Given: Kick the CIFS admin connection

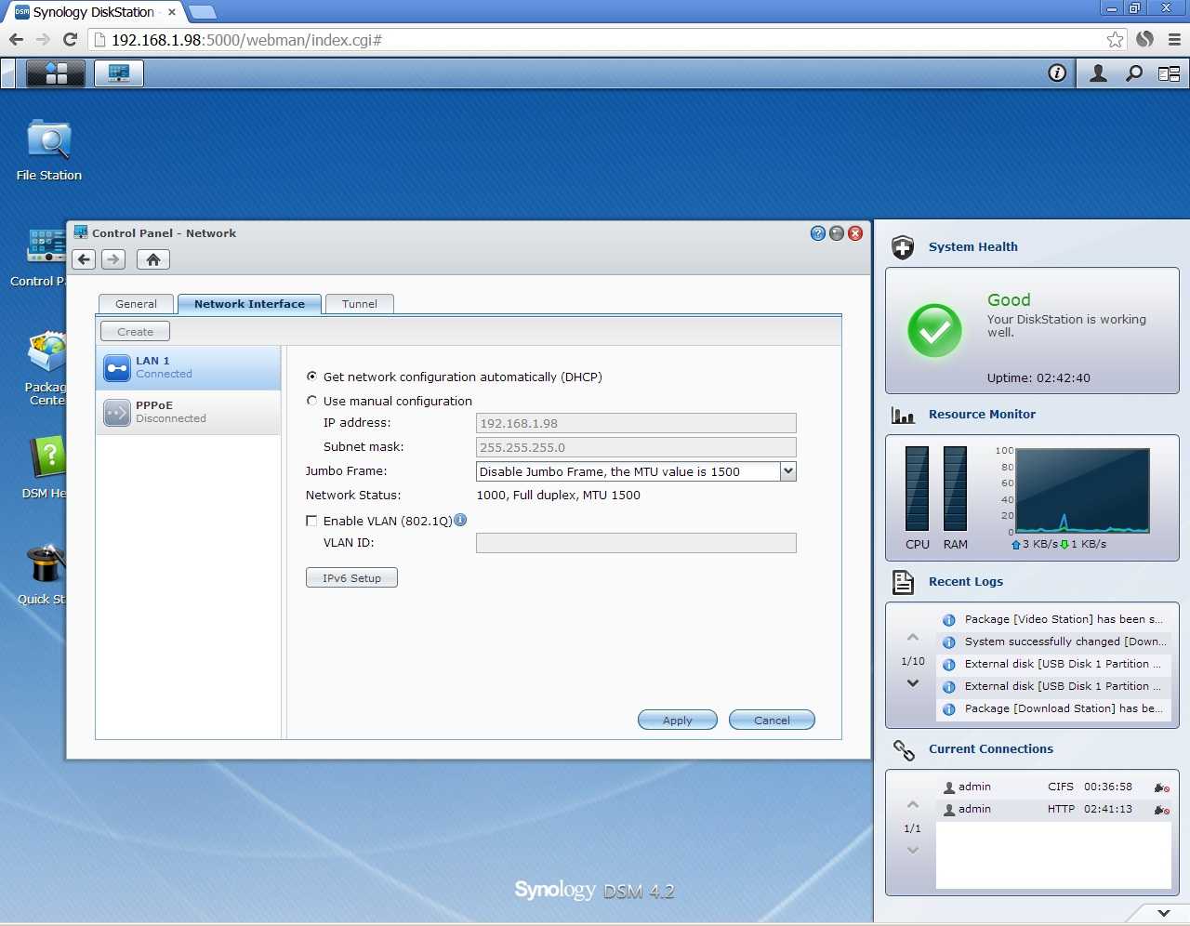Looking at the screenshot, I should click(x=1161, y=787).
